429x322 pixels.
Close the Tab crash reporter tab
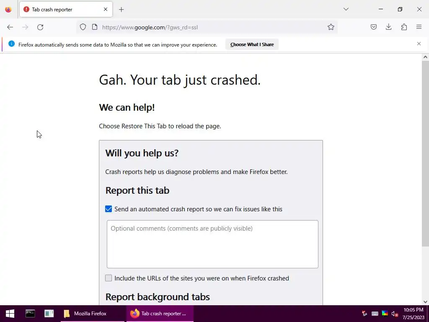tap(105, 9)
